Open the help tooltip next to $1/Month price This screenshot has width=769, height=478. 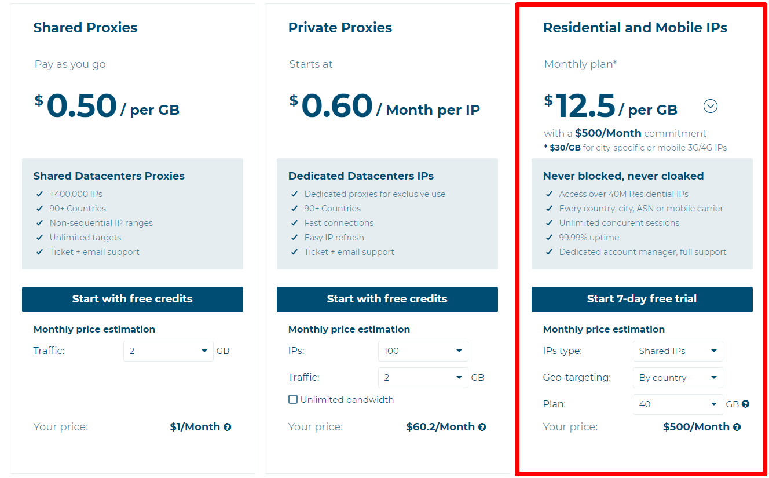click(227, 426)
